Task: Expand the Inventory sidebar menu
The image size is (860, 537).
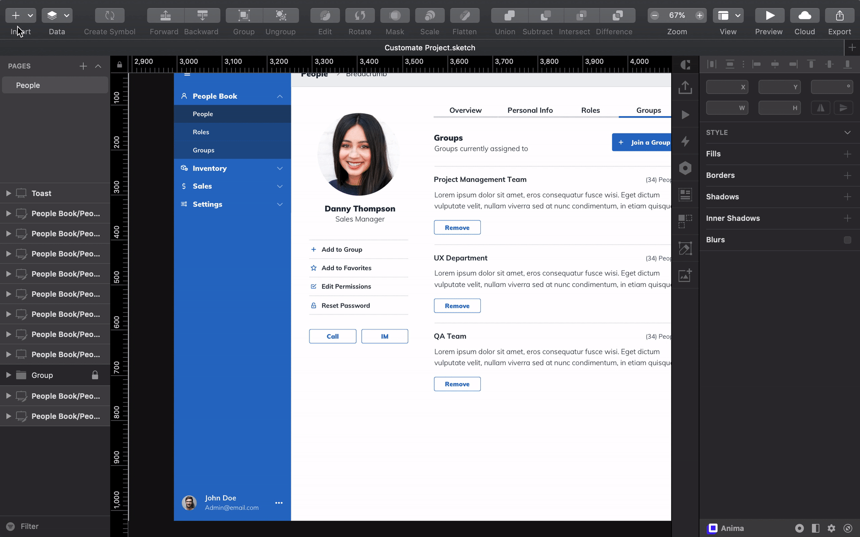Action: click(x=232, y=168)
